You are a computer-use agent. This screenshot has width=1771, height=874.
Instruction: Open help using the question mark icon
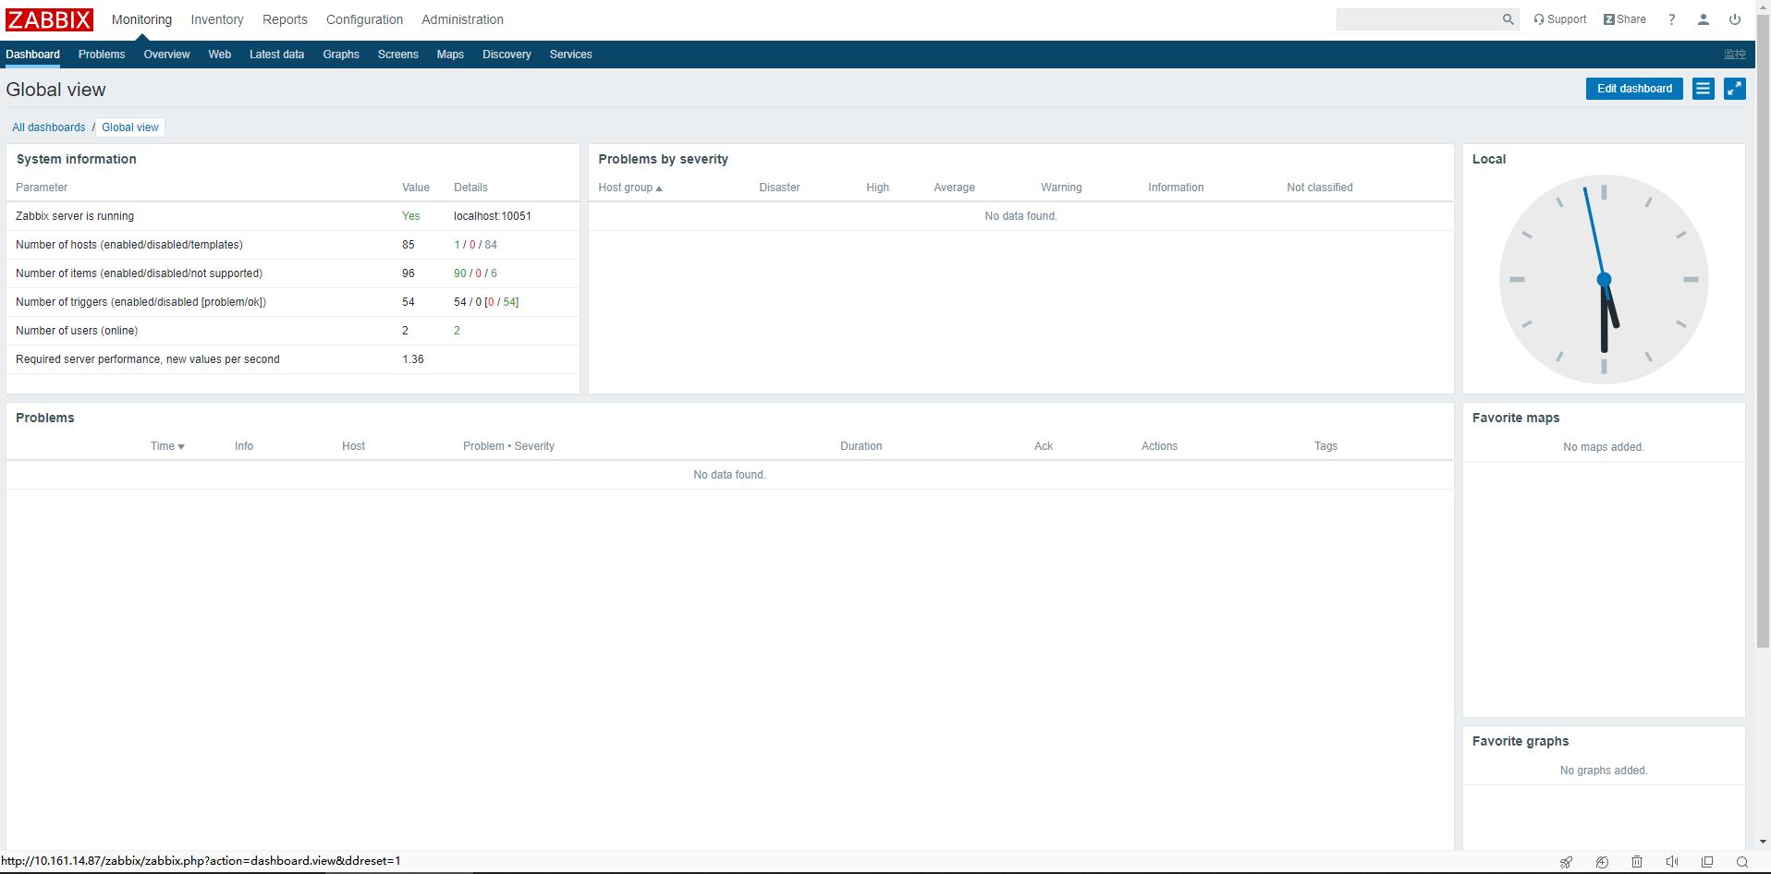point(1670,18)
